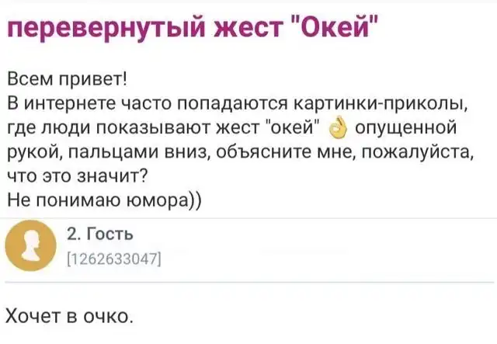Open the guest user's avatar
This screenshot has height=344, width=497.
(29, 245)
